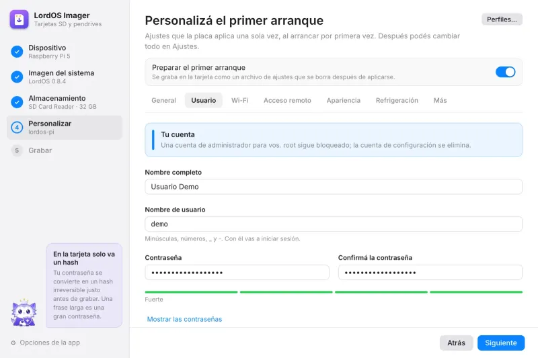Screen dimensions: 538x358
Task: Open the Apariencia tab
Action: point(343,100)
